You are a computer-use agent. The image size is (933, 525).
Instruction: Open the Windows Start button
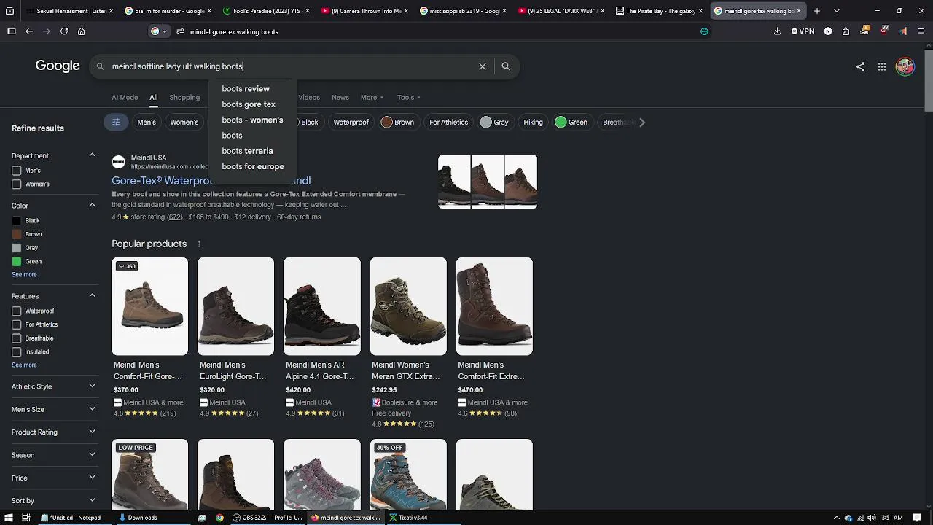pos(7,518)
